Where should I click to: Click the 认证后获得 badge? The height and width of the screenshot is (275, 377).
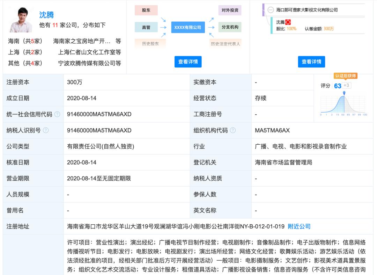click(x=346, y=76)
